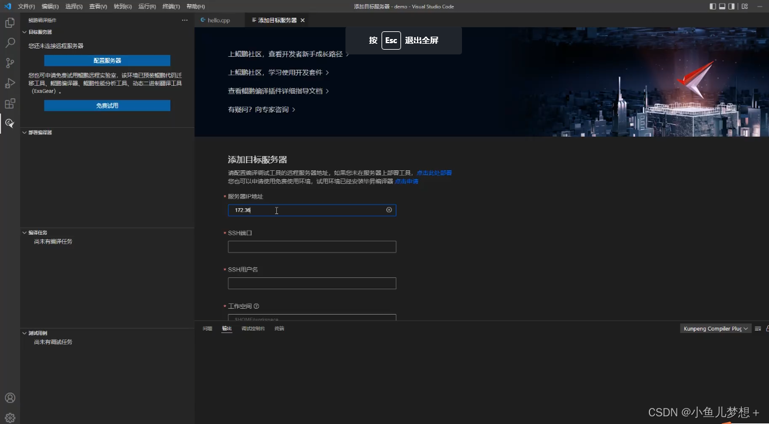Toggle the secondary sidebar layout
The height and width of the screenshot is (424, 769).
coord(732,6)
